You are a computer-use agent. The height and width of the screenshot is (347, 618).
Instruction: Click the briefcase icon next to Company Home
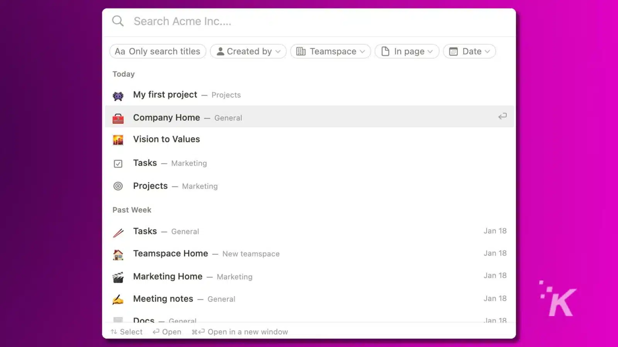(118, 118)
